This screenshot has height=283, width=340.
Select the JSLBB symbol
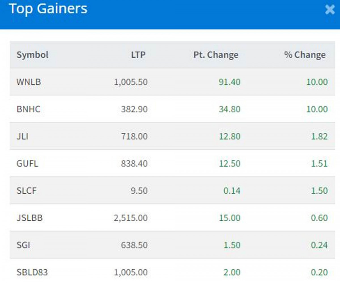click(30, 218)
